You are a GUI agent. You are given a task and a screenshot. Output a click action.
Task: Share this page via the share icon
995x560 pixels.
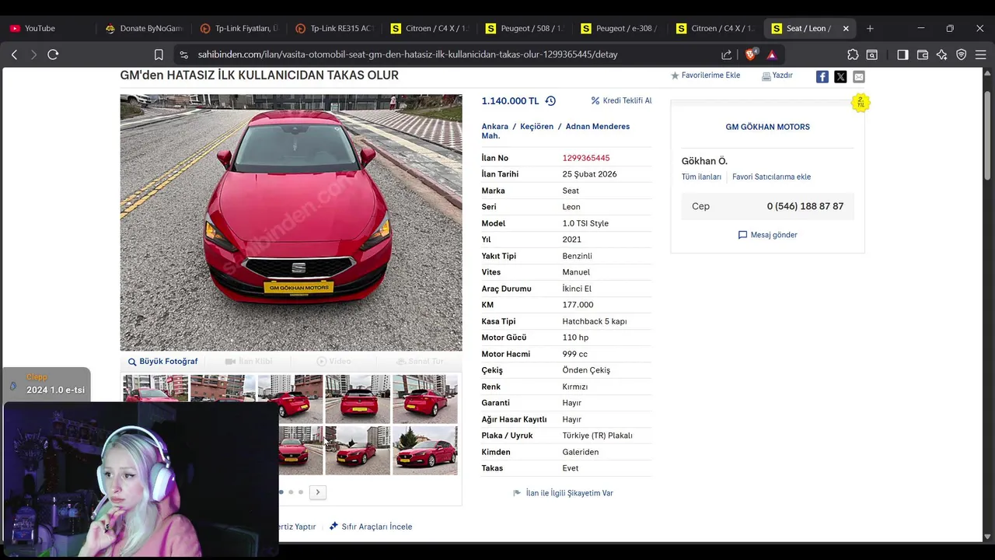tap(726, 54)
